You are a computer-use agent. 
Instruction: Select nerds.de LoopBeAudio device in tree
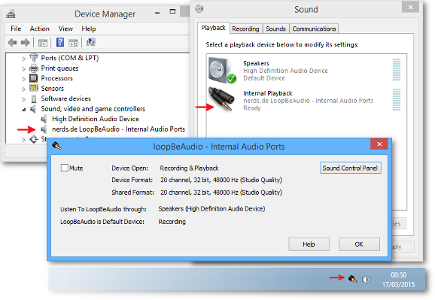pos(118,129)
